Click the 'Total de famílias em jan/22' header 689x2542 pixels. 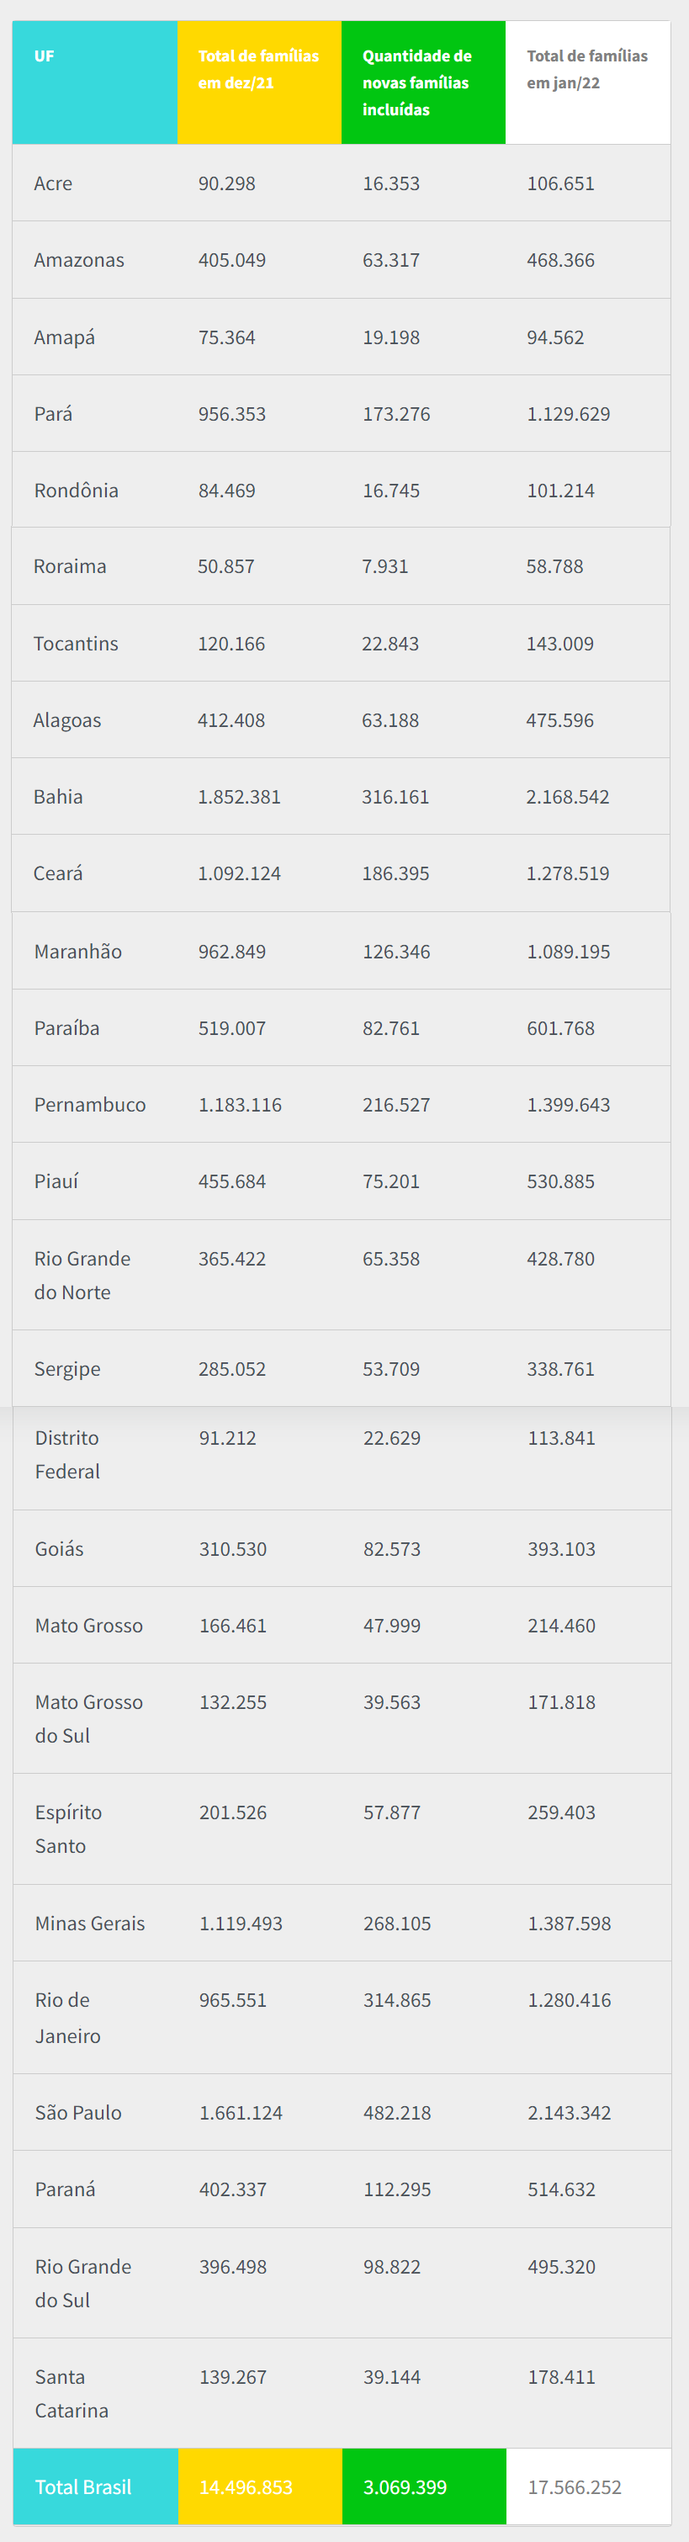[586, 69]
